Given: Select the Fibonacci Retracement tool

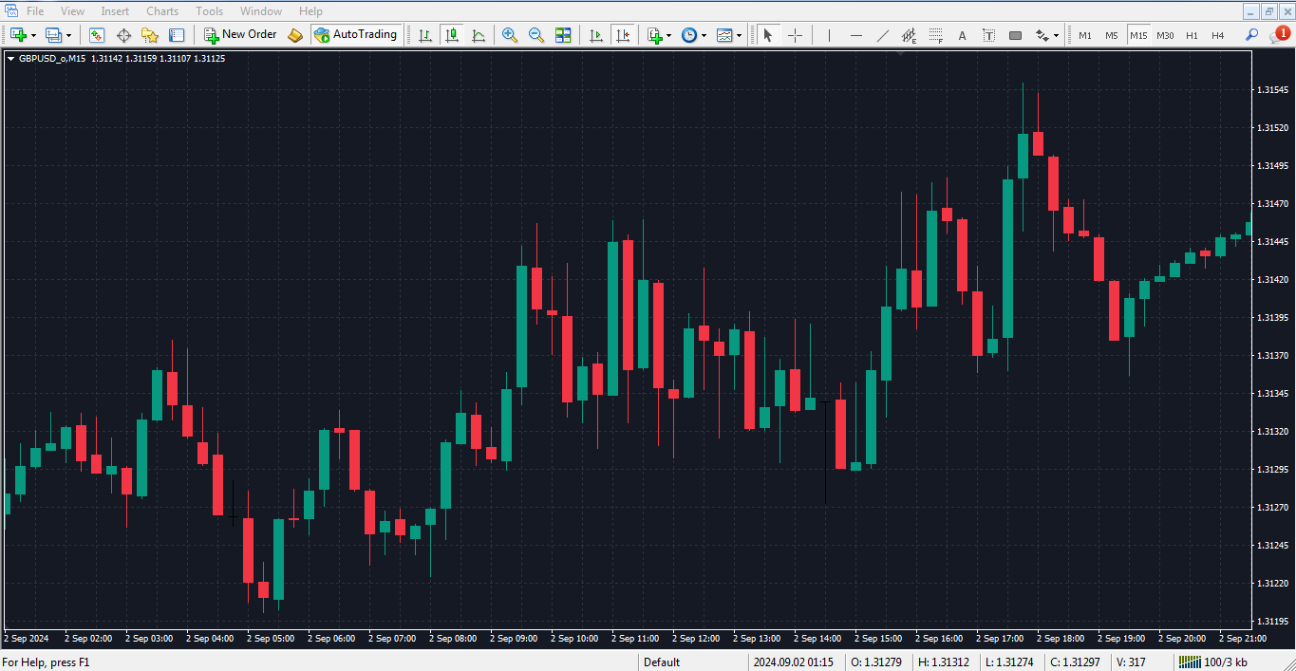Looking at the screenshot, I should 936,35.
